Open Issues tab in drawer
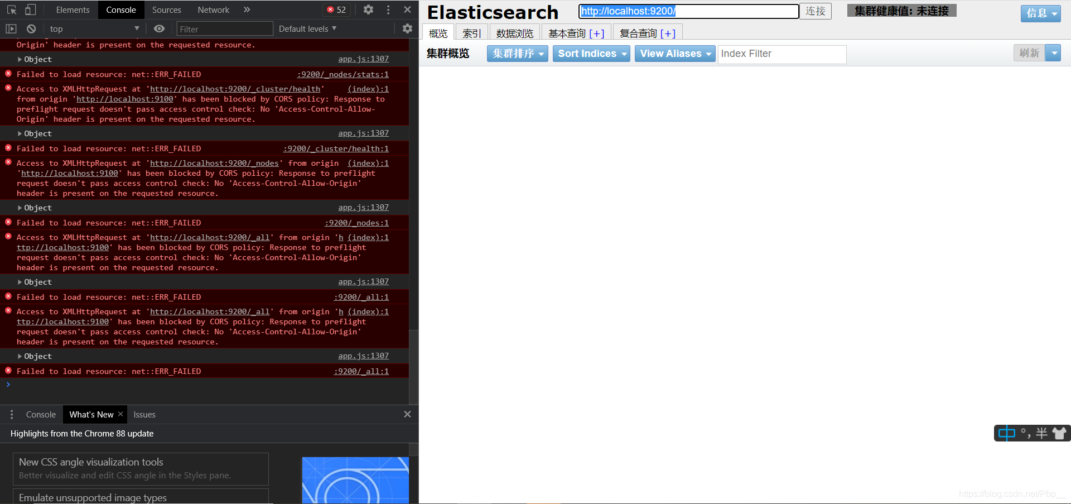 (x=144, y=414)
